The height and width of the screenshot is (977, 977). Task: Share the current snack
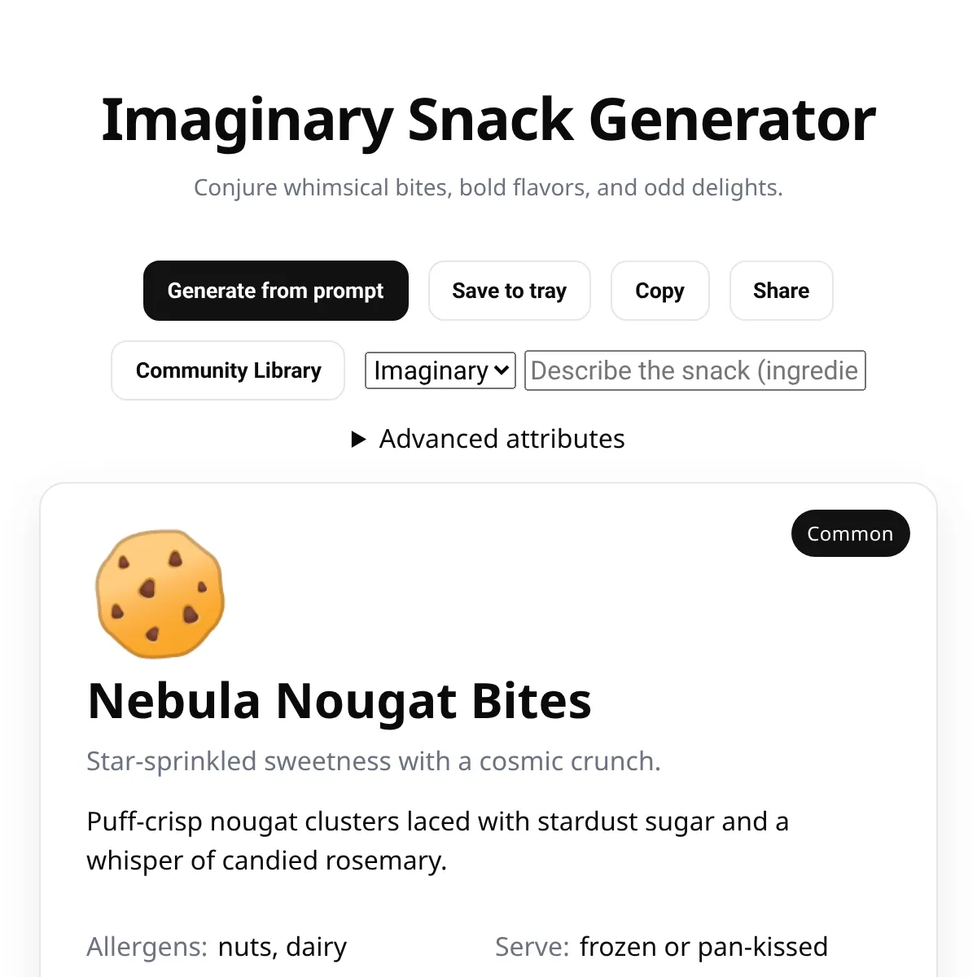(782, 291)
